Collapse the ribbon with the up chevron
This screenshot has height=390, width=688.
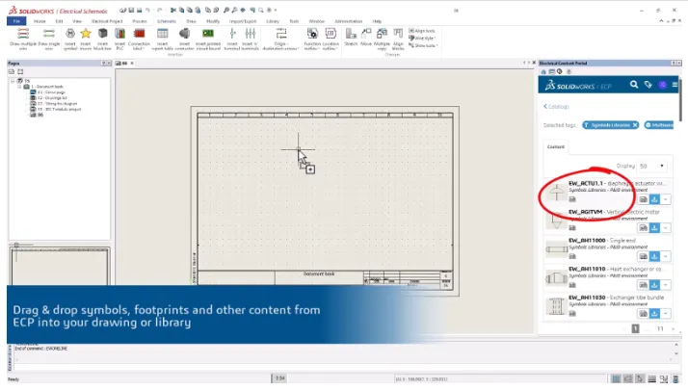(661, 21)
